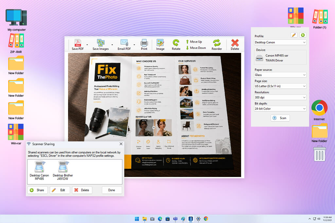Open the Paper source dropdown

click(280, 75)
